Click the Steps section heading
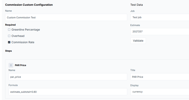This screenshot has width=189, height=100. pos(9,51)
